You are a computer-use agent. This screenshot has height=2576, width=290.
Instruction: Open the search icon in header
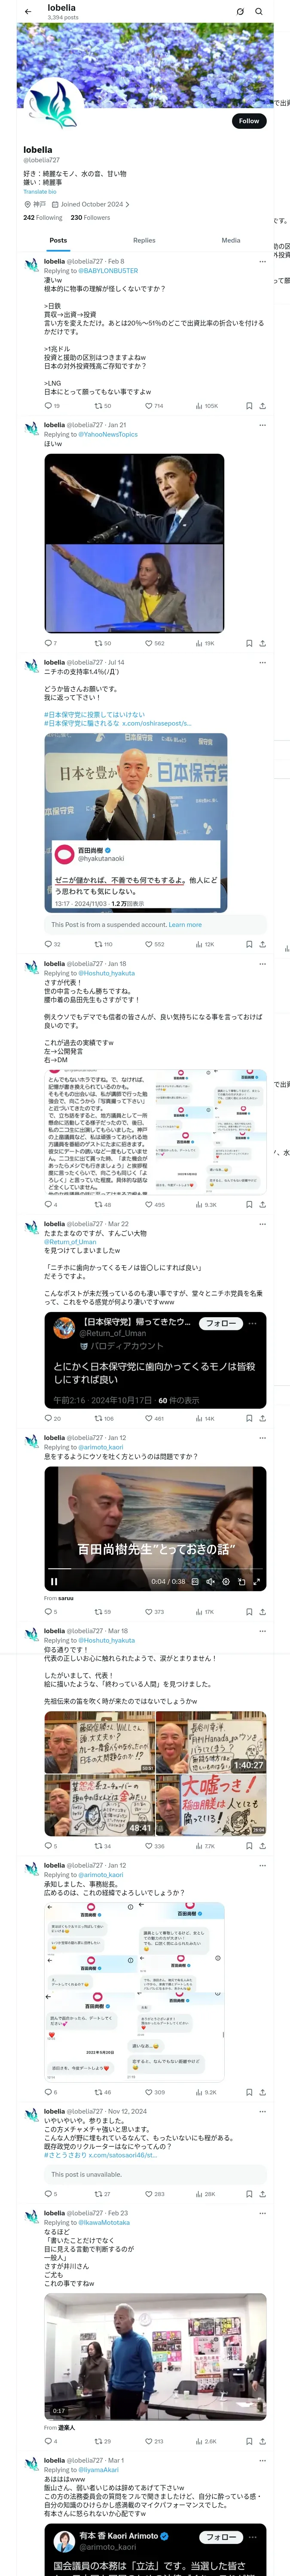pos(258,12)
